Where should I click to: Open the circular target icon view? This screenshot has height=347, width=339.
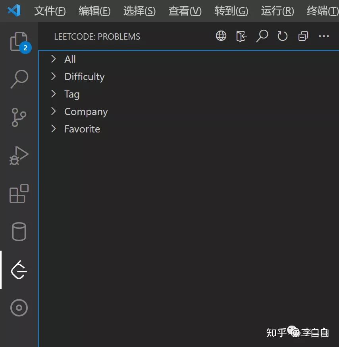tap(19, 308)
